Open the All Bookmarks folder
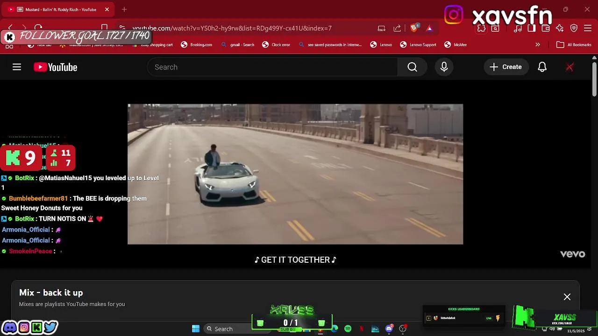This screenshot has height=336, width=598. pos(574,45)
